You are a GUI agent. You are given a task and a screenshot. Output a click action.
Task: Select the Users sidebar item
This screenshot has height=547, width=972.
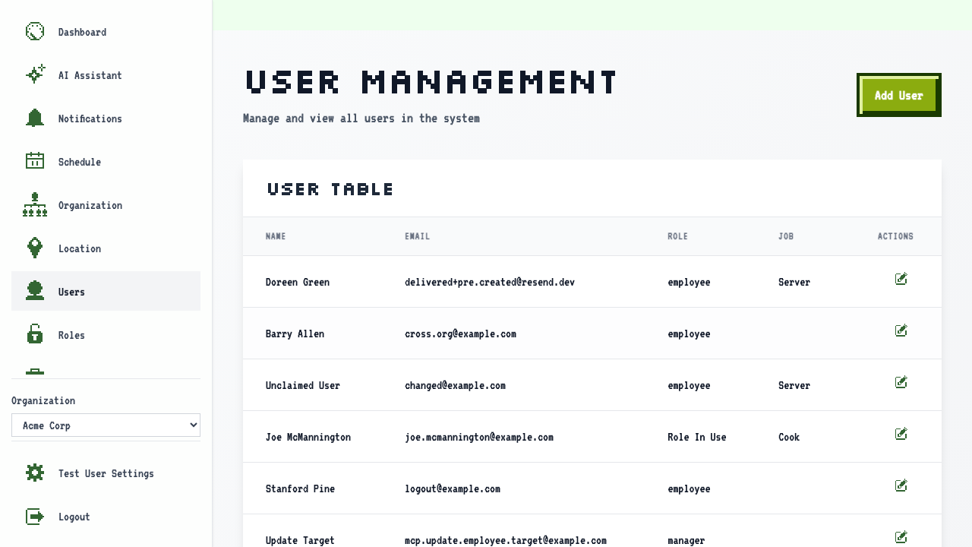coord(106,291)
